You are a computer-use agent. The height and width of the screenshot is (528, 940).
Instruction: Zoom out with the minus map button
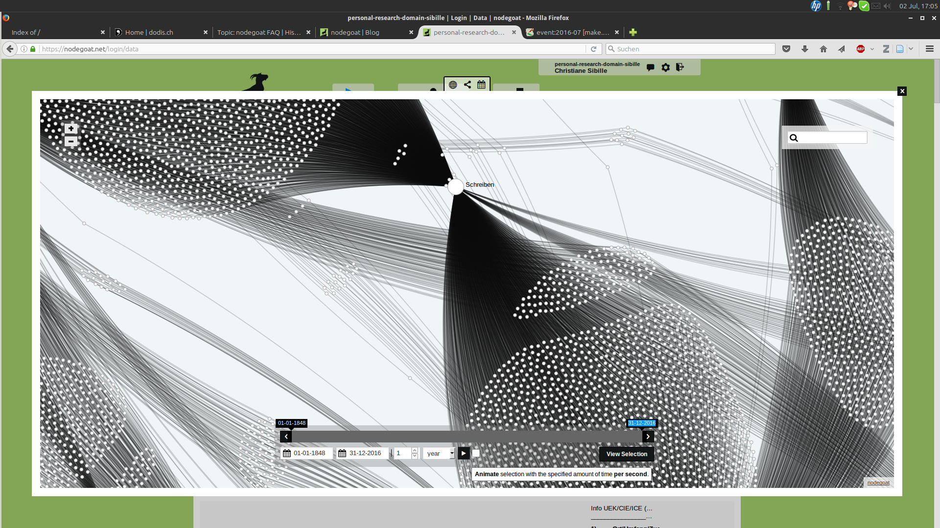(71, 141)
